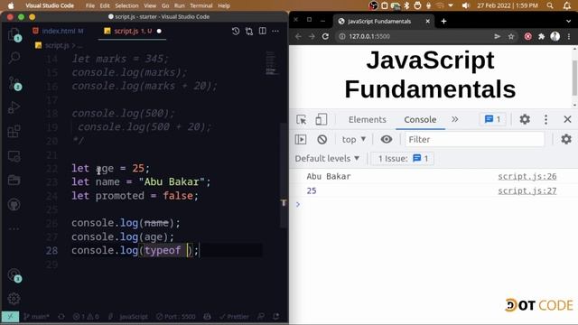This screenshot has height=325, width=578.
Task: Open the Source Control view
Action: point(14,83)
